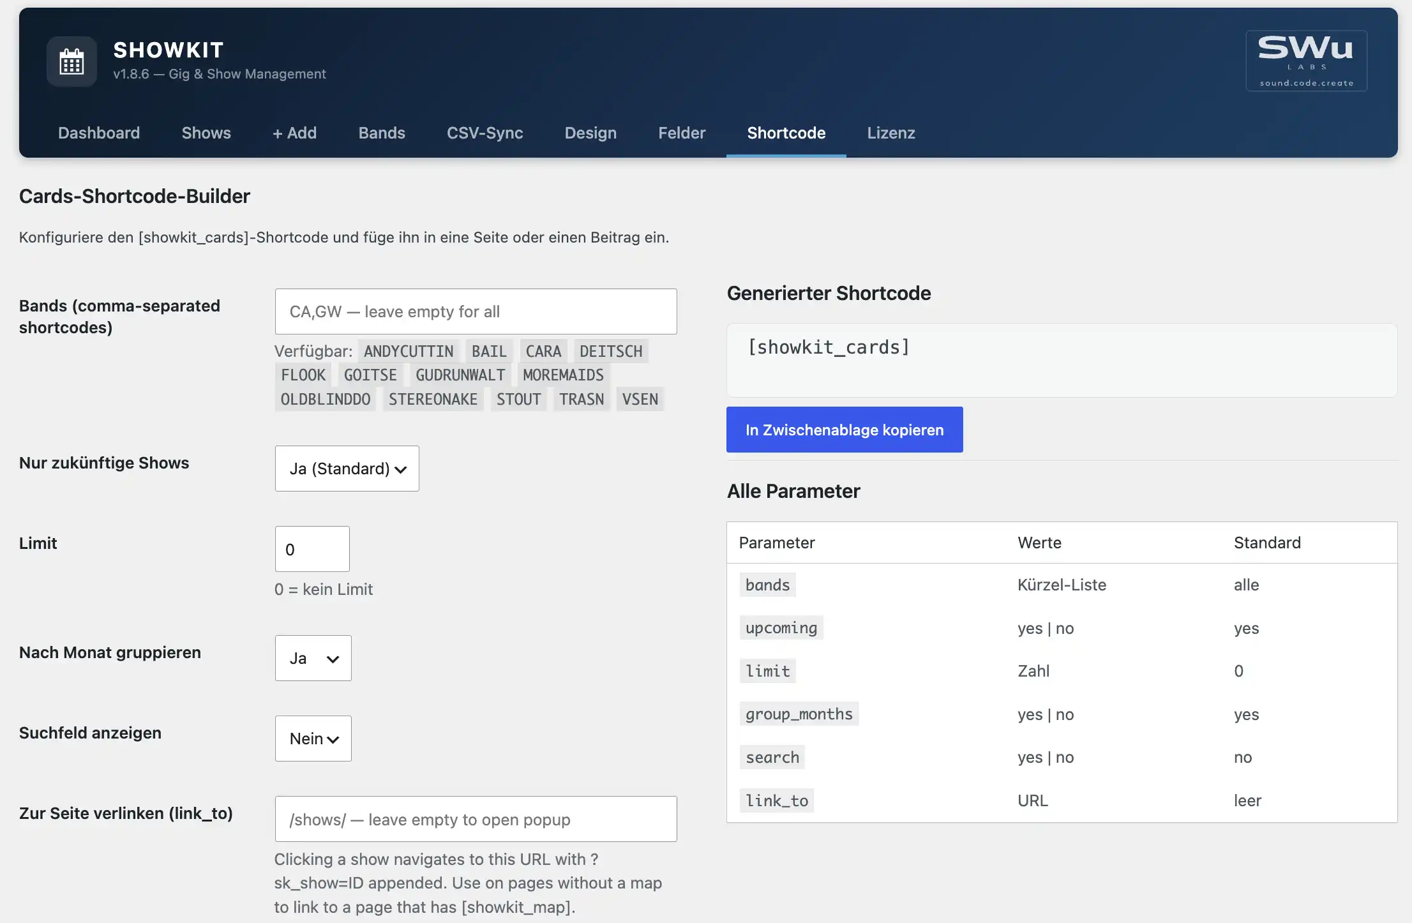The image size is (1412, 923).
Task: Click the STOUT band code
Action: [518, 399]
